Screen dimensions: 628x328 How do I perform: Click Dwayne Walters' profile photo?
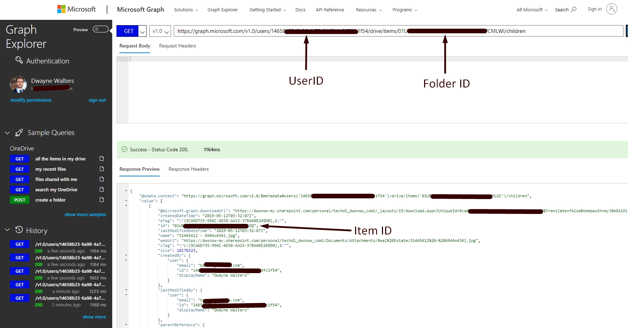(18, 84)
